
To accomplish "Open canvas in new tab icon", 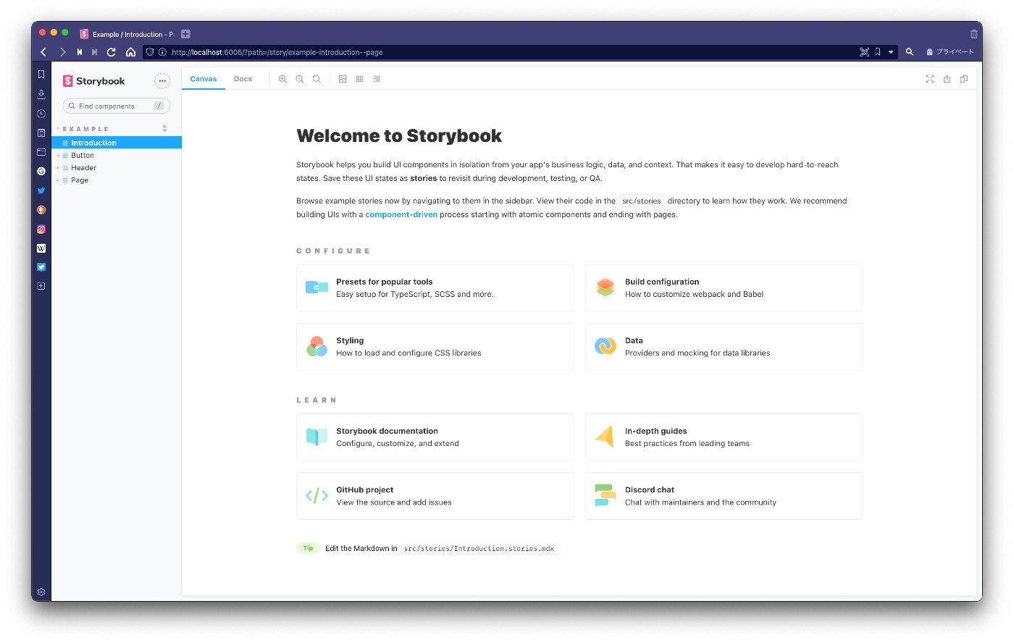I will 947,79.
